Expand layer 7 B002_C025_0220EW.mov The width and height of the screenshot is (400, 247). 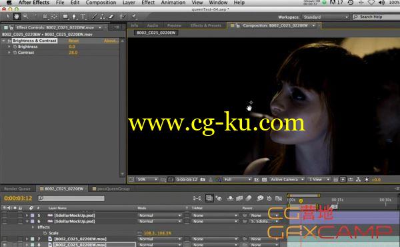(27, 239)
